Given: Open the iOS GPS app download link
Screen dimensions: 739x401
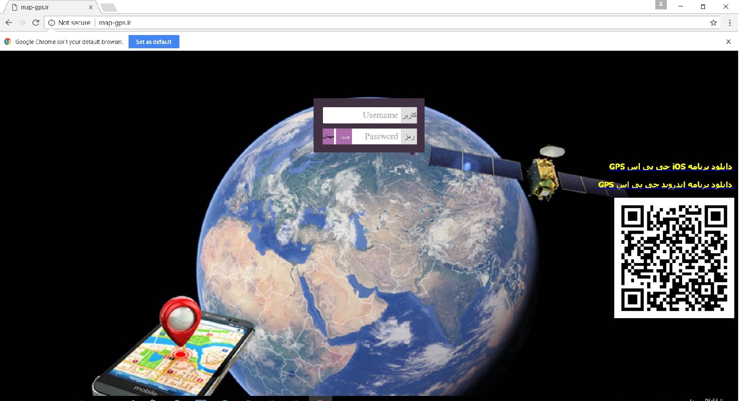Looking at the screenshot, I should 670,167.
